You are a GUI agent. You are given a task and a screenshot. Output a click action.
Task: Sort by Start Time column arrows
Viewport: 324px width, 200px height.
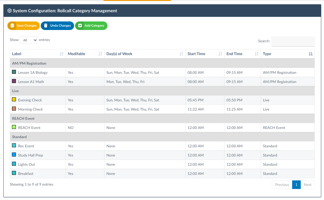220,54
